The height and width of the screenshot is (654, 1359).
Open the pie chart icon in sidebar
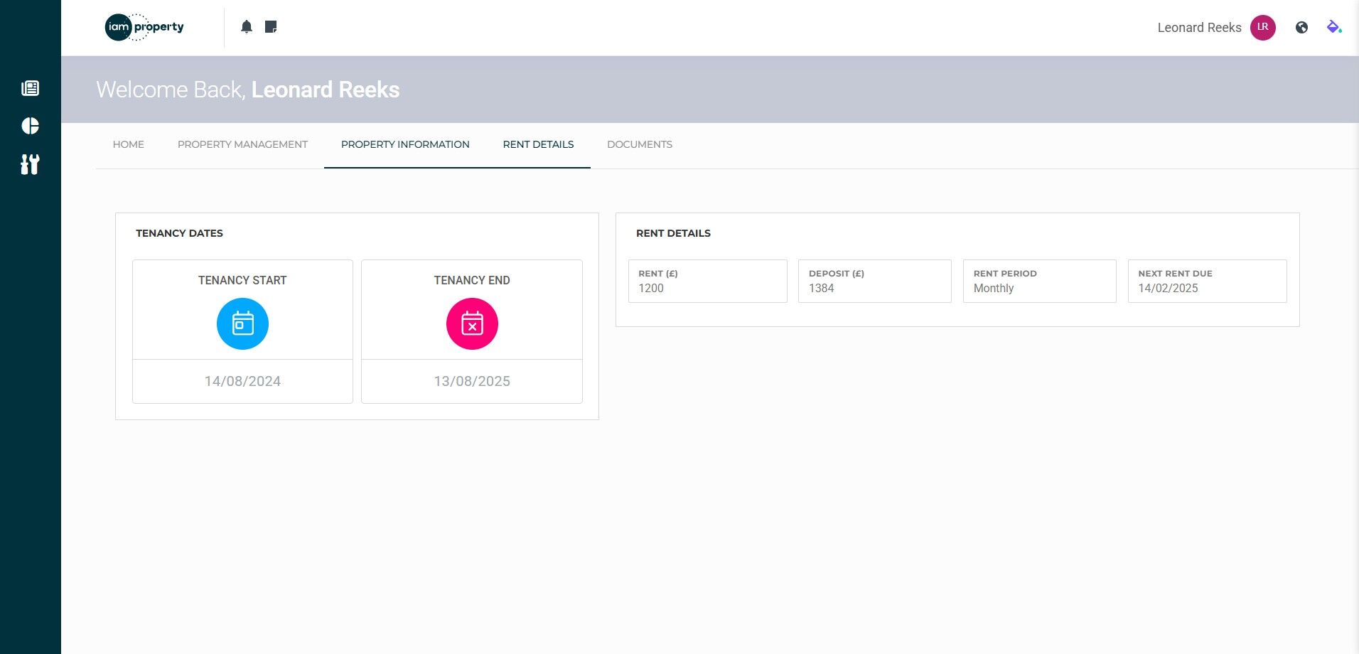pyautogui.click(x=30, y=126)
